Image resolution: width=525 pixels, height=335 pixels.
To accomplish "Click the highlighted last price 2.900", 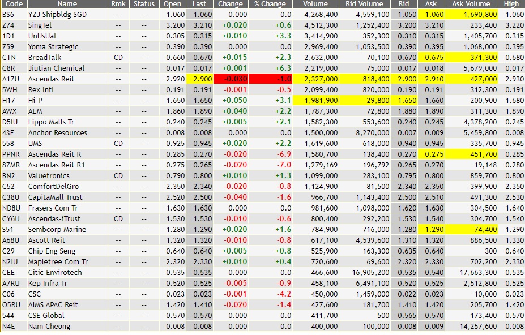I will [199, 79].
